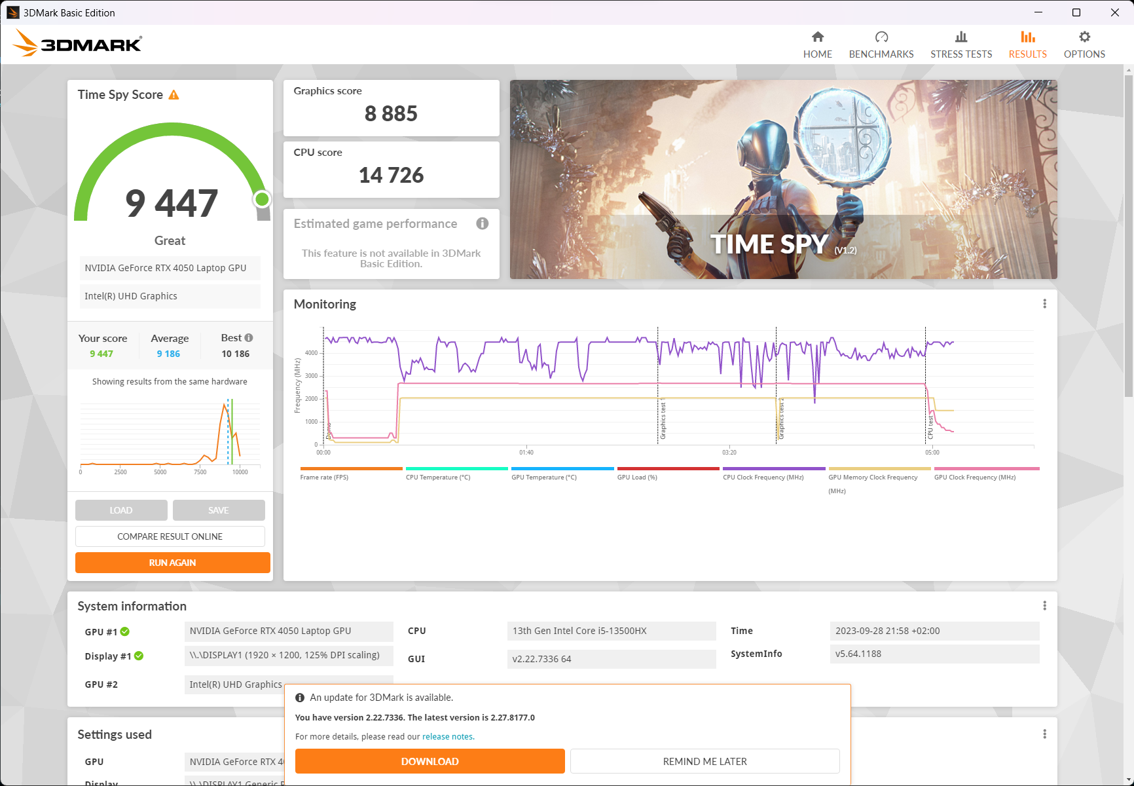The height and width of the screenshot is (786, 1134).
Task: Open the Monitoring panel options menu
Action: [x=1044, y=304]
